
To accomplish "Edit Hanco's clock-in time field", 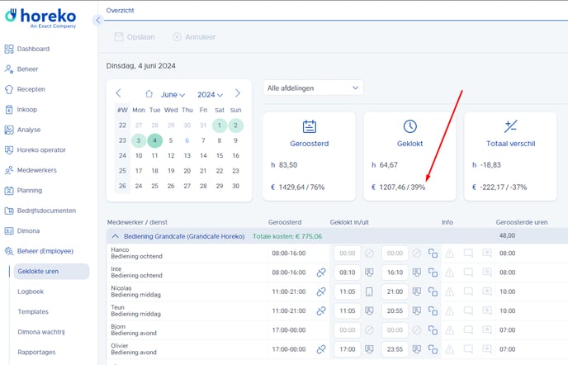I will (x=348, y=254).
